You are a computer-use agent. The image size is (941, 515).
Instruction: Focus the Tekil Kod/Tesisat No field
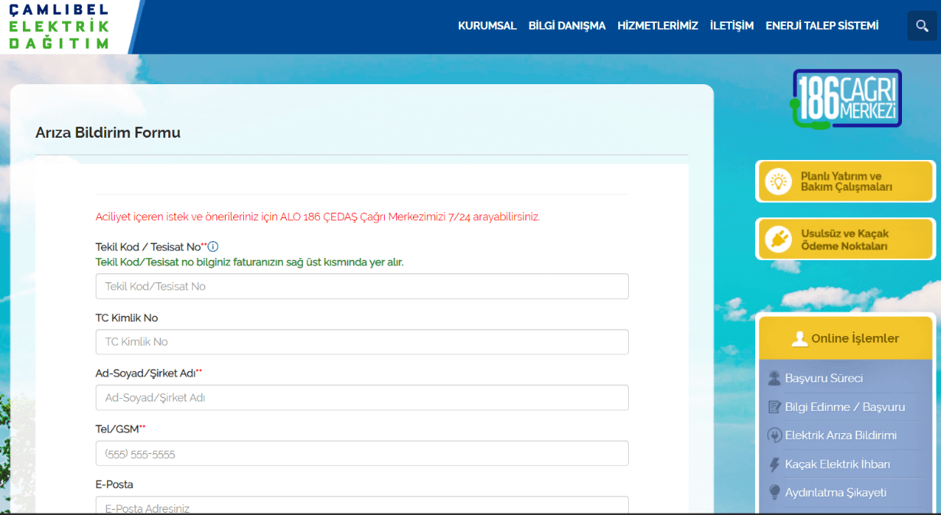click(362, 286)
